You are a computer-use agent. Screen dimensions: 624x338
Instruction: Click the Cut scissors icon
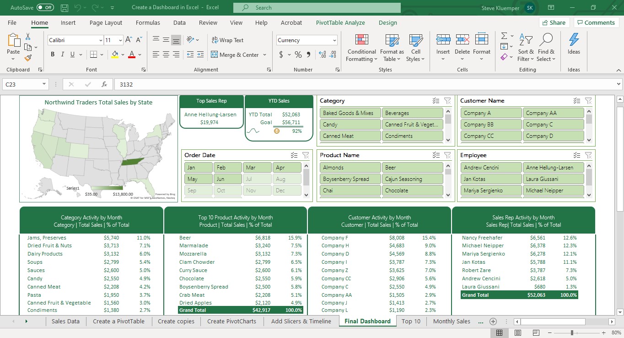pos(28,37)
